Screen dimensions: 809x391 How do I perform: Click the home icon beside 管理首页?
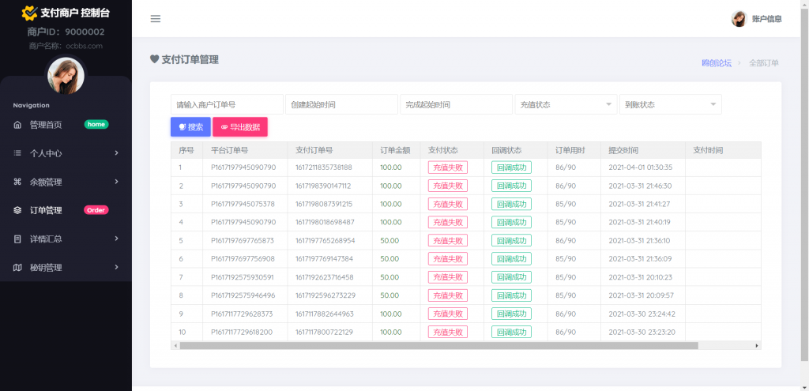point(17,125)
